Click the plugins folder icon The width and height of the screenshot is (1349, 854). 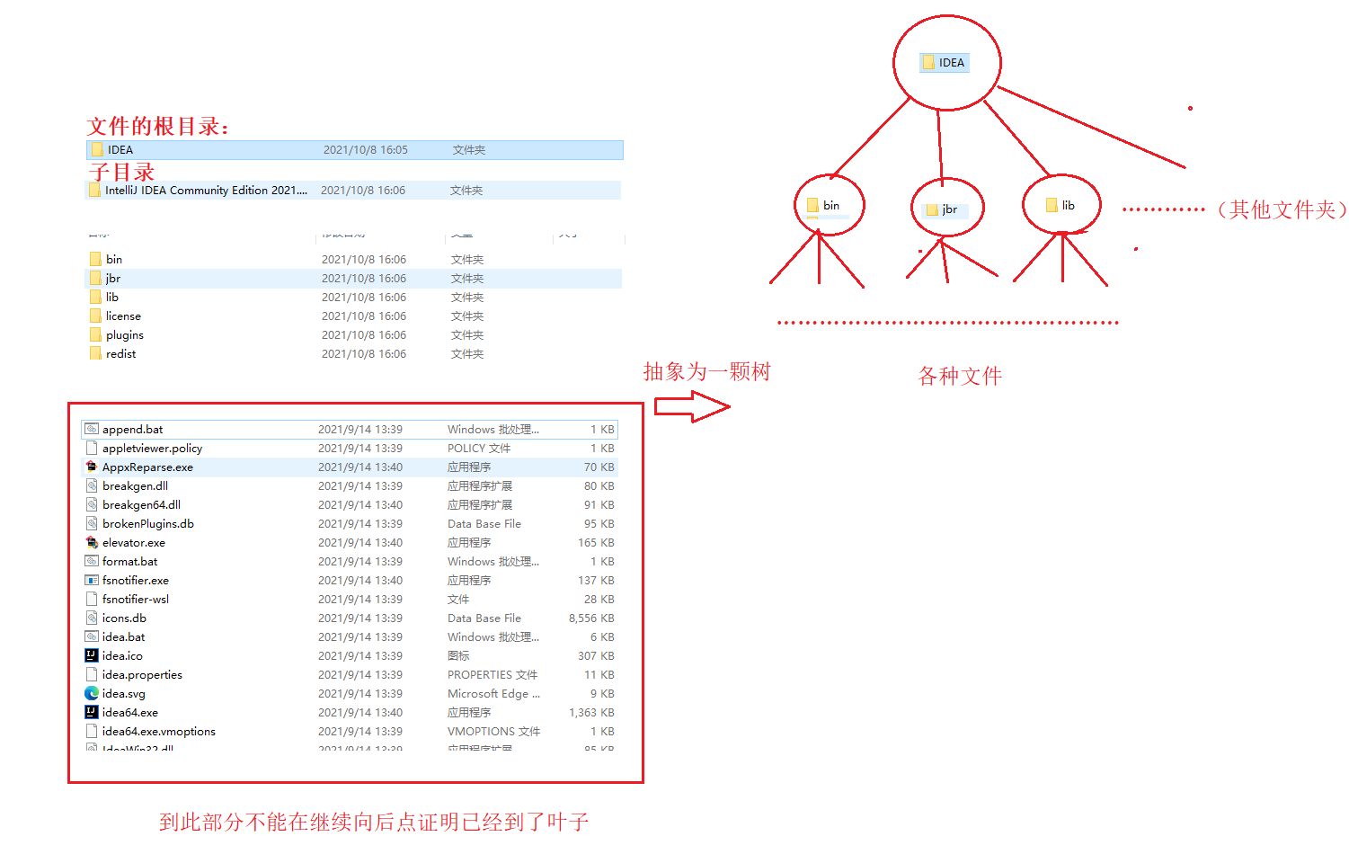coord(95,335)
